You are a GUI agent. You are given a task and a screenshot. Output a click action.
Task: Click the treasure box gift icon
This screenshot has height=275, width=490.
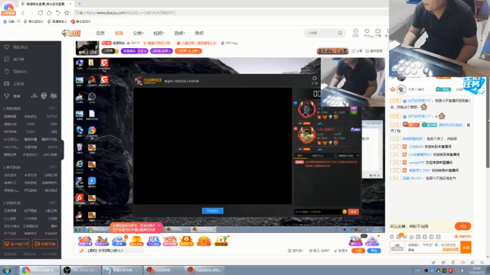pos(186,241)
